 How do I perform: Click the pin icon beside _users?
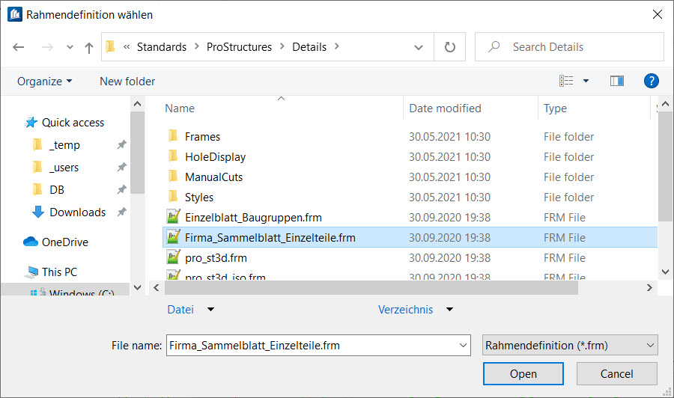coord(121,167)
